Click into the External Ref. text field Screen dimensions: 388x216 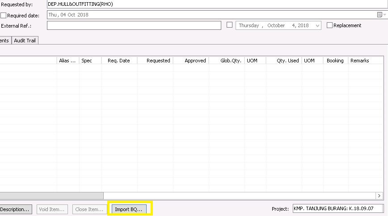[134, 25]
